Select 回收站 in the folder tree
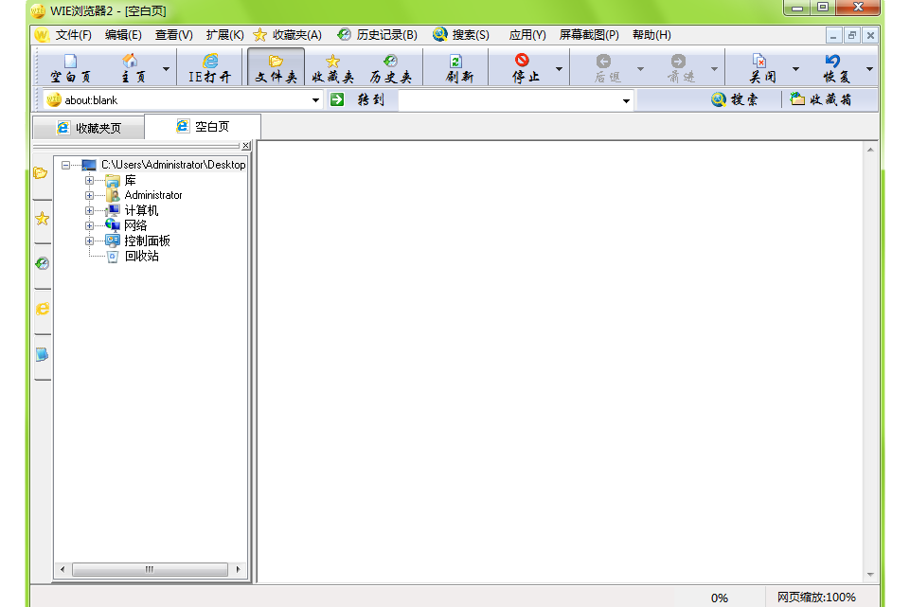 point(142,256)
